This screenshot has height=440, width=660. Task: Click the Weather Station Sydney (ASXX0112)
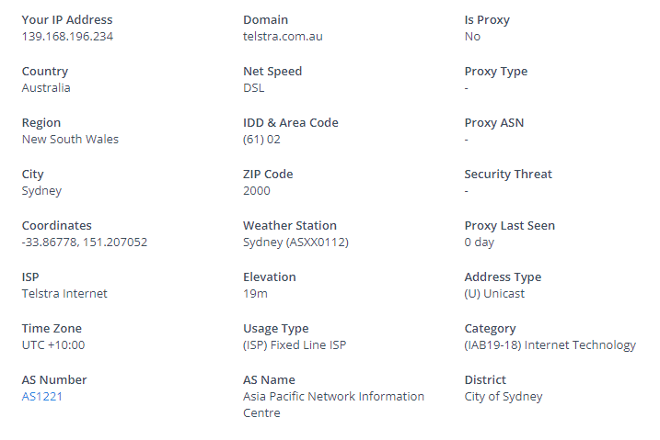(x=295, y=243)
